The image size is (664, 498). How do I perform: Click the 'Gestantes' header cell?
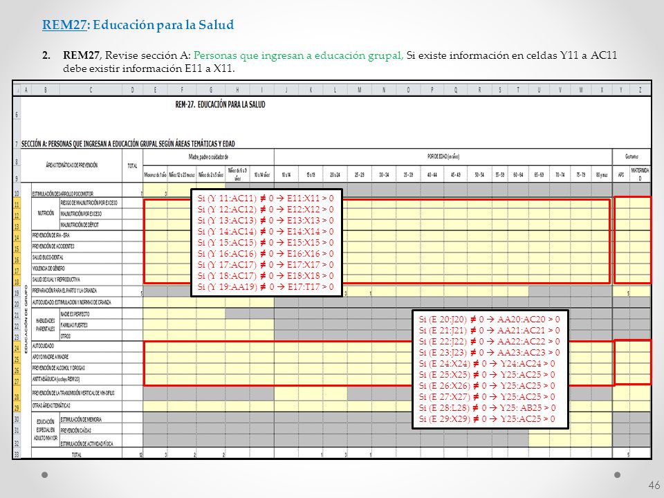click(631, 157)
